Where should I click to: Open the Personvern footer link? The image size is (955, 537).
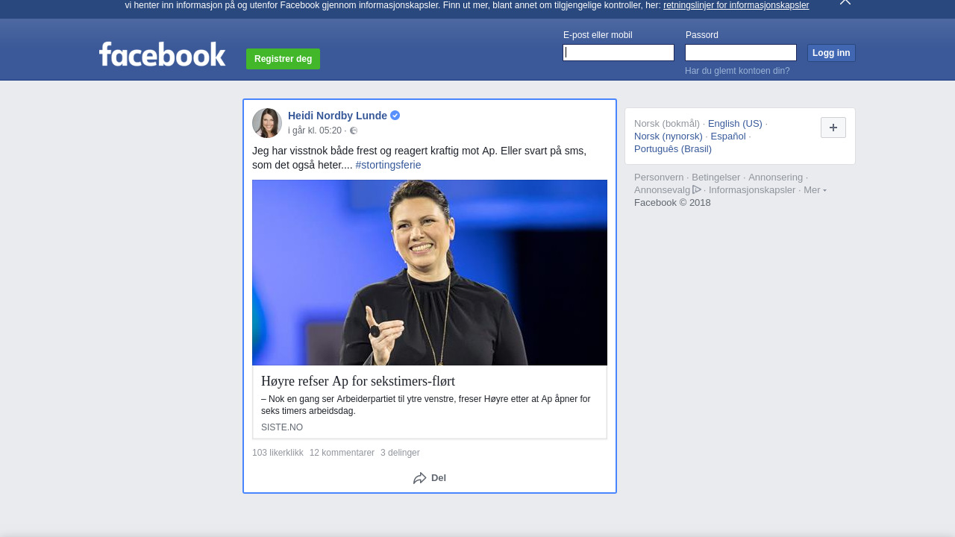pyautogui.click(x=659, y=178)
